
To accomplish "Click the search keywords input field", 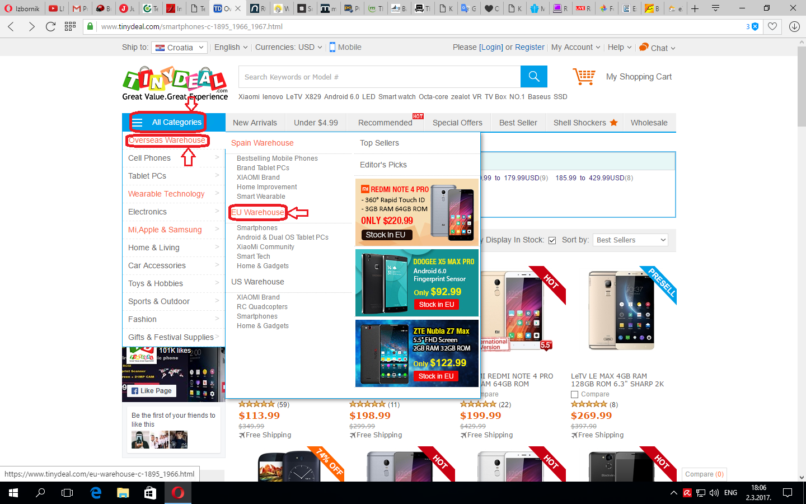I will [379, 77].
